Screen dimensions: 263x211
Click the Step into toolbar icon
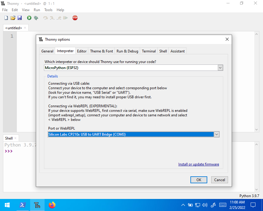tap(52, 18)
